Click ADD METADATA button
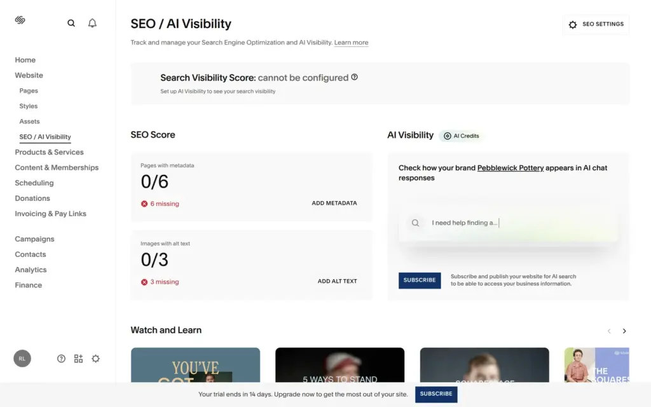The image size is (651, 407). click(334, 203)
